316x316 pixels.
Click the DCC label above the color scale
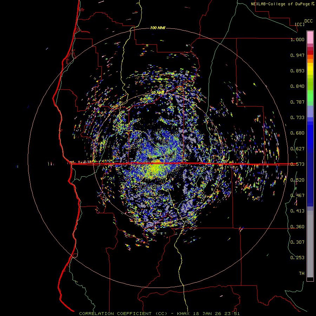(308, 21)
